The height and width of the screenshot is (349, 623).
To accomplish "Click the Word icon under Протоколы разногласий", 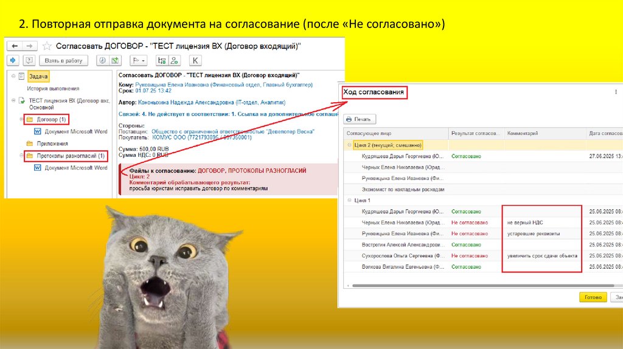I will (37, 168).
